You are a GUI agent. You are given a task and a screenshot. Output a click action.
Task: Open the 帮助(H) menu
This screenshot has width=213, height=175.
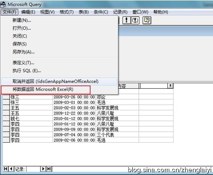161,12
